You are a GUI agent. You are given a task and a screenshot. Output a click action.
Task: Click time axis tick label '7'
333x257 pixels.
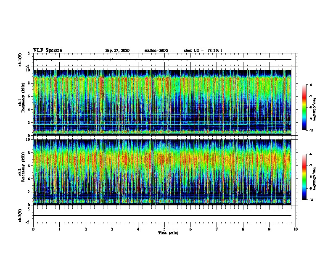pyautogui.click(x=217, y=229)
